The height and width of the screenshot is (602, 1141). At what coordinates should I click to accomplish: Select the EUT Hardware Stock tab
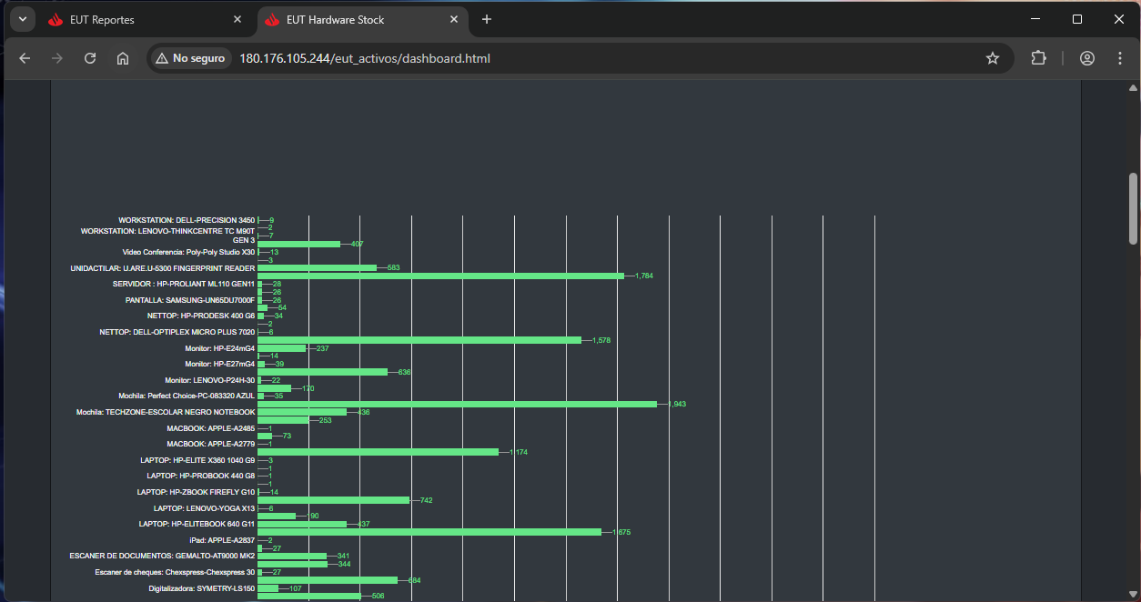(355, 20)
